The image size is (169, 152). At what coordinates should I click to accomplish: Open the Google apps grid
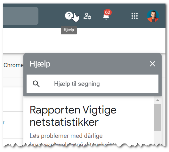click(x=134, y=16)
